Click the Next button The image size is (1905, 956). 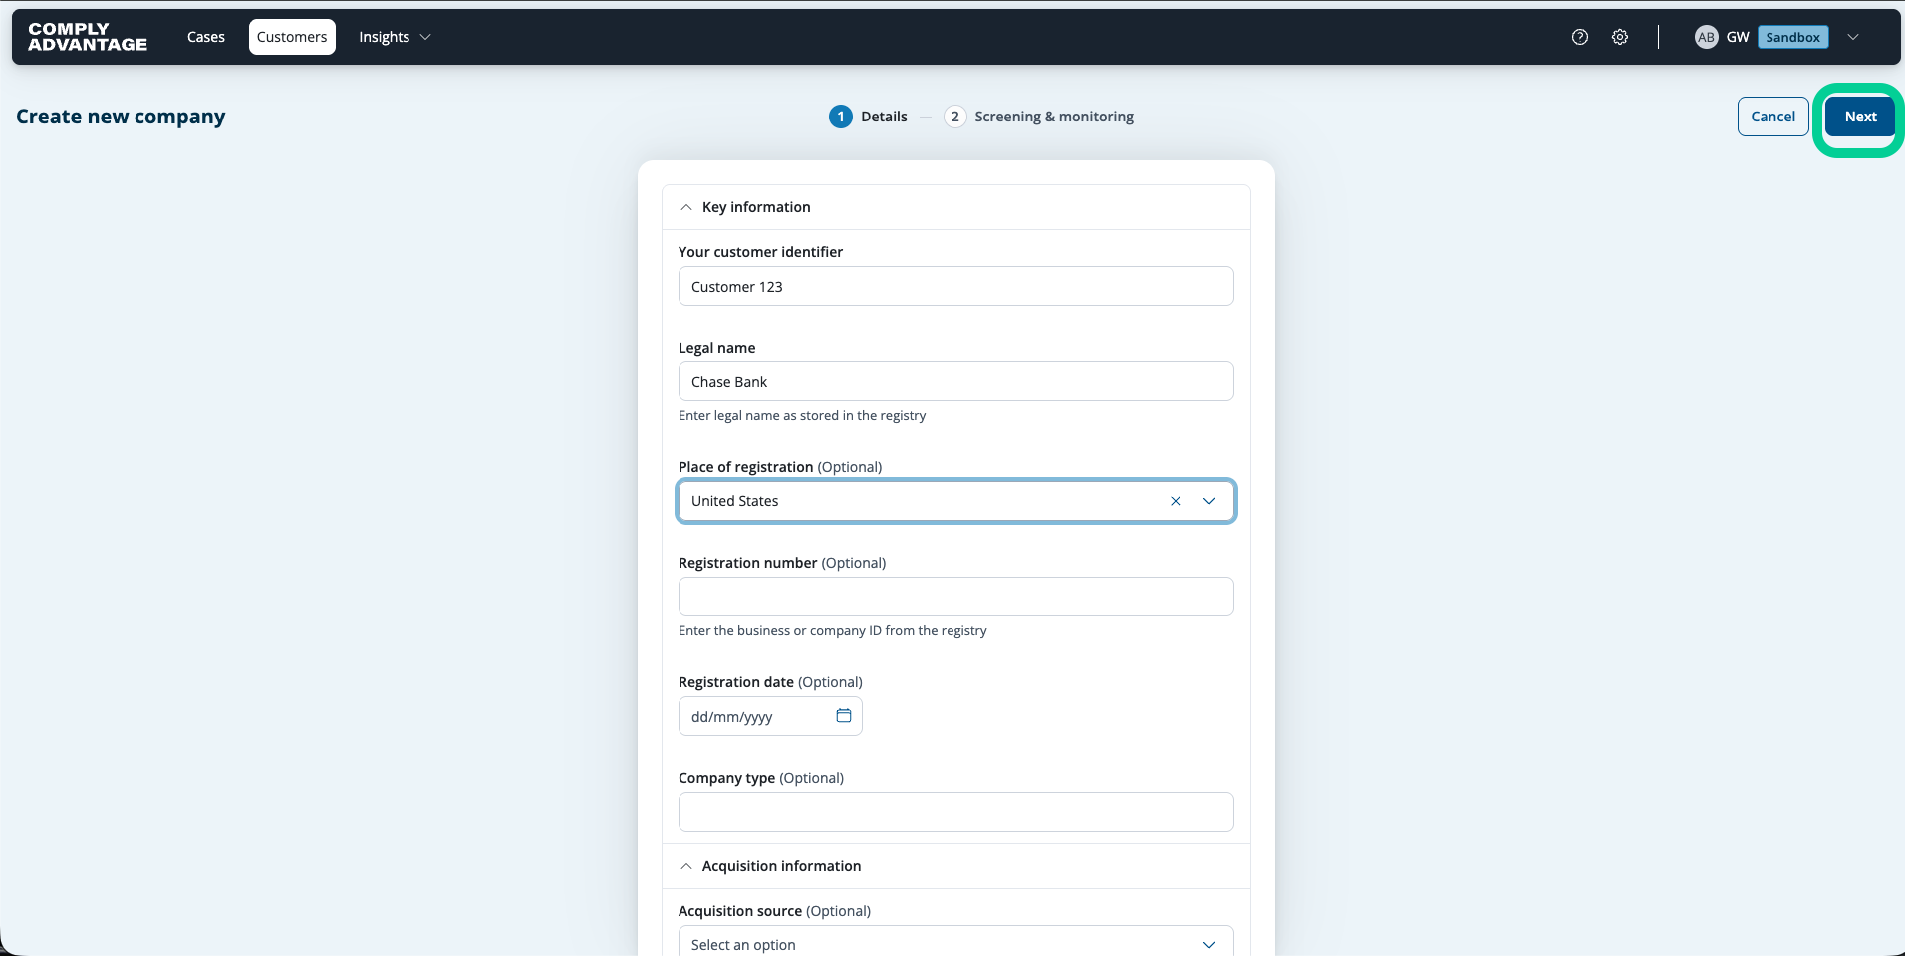coord(1860,117)
